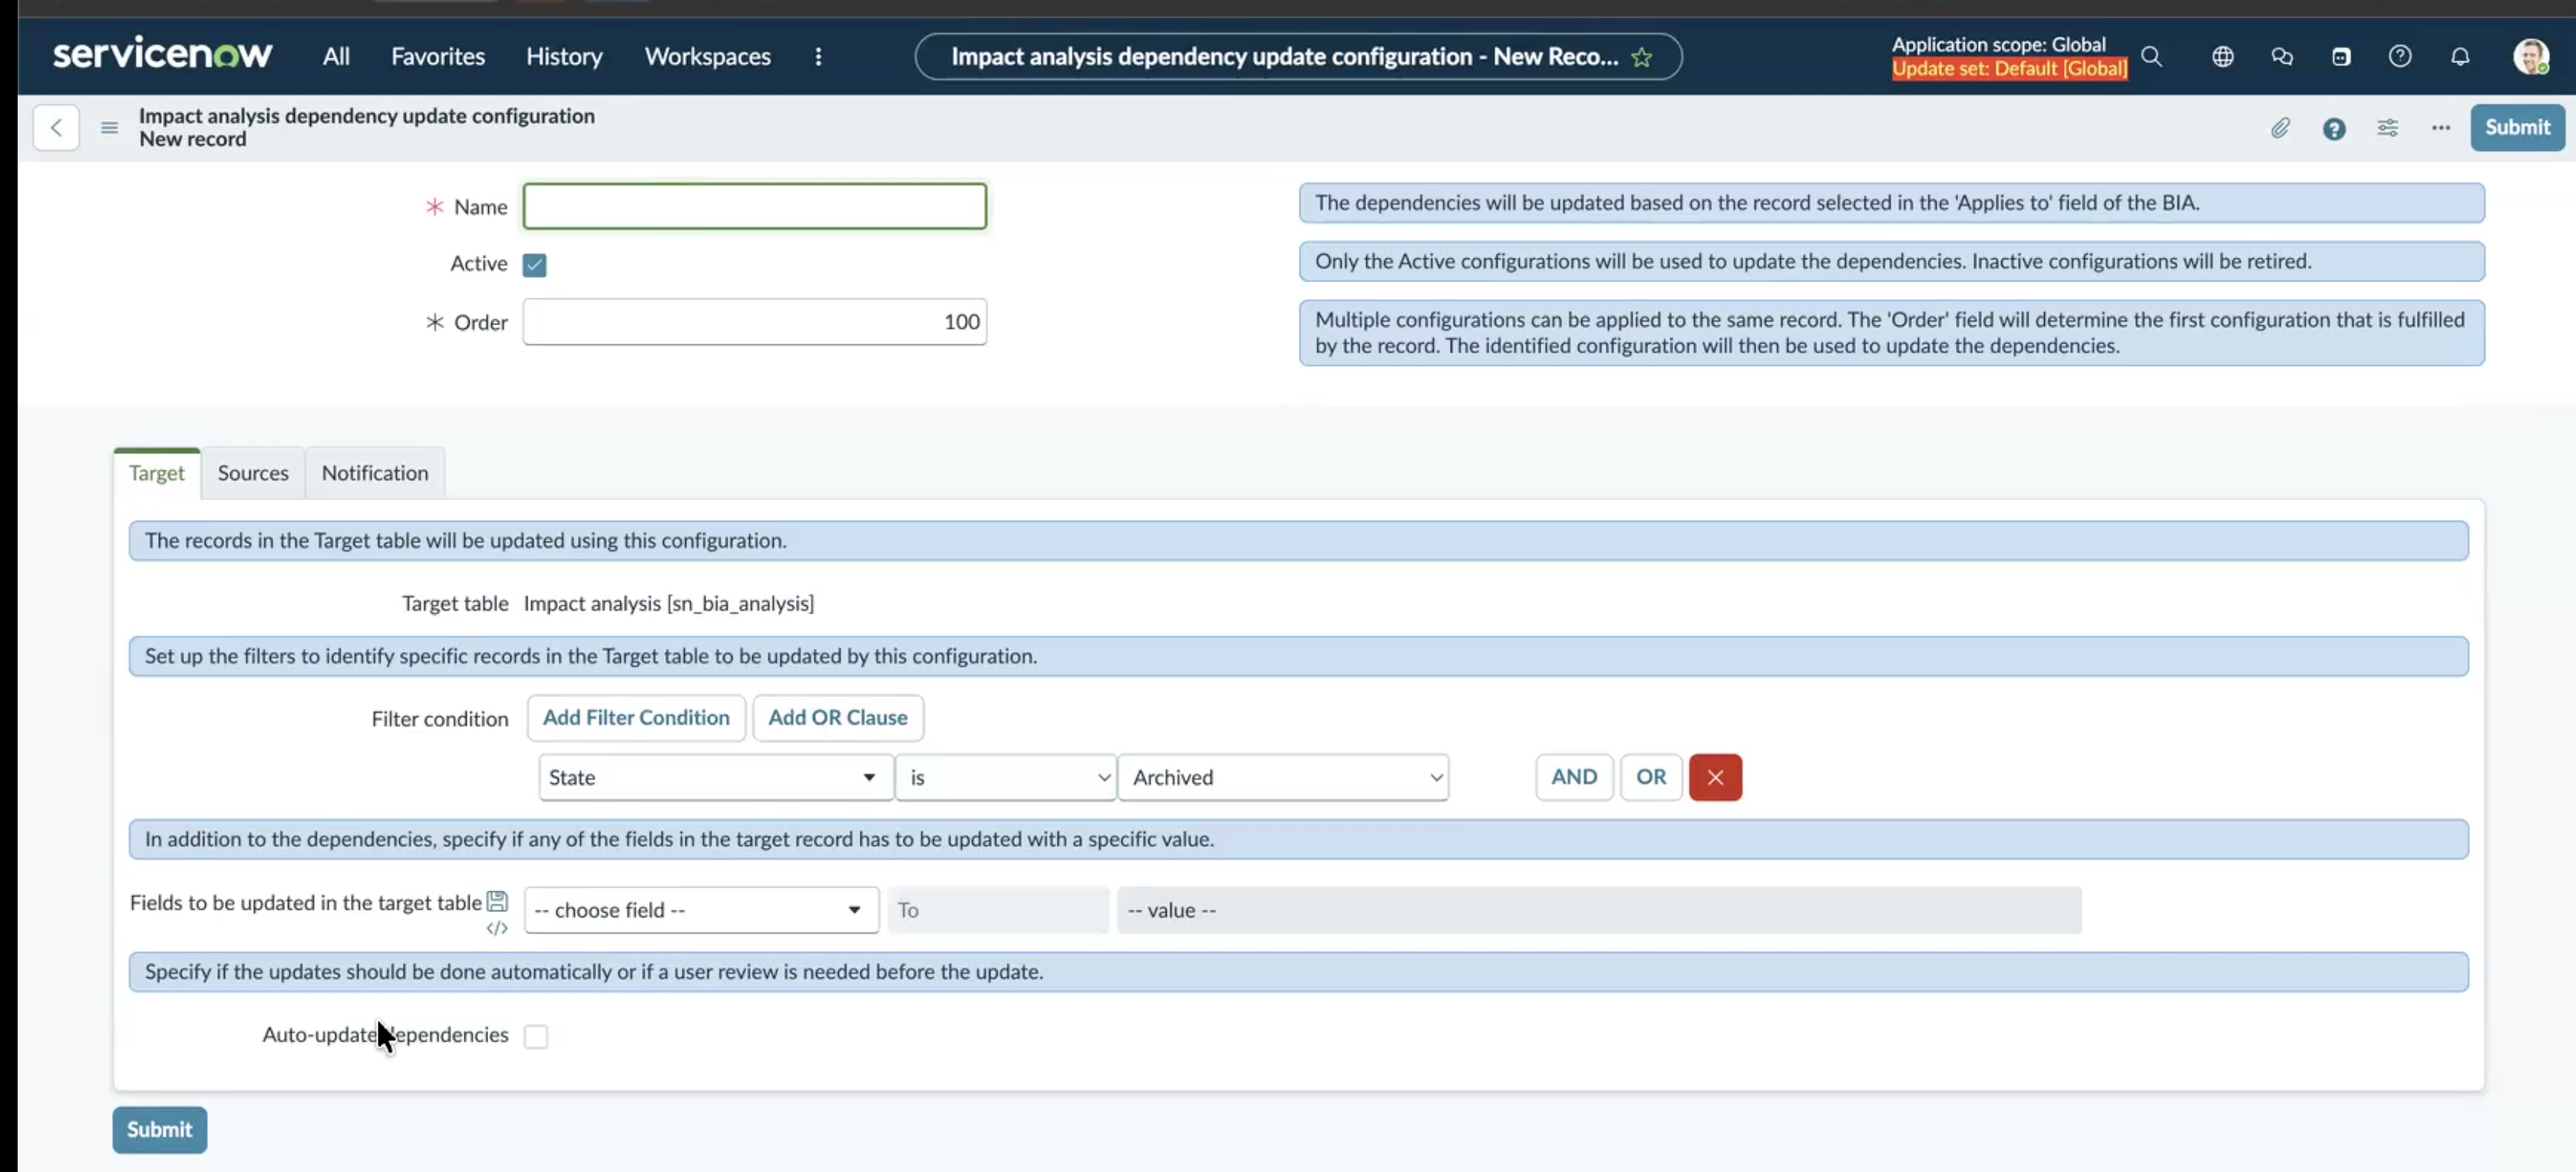
Task: Open the sidebar discussions chat icon
Action: pos(2282,57)
